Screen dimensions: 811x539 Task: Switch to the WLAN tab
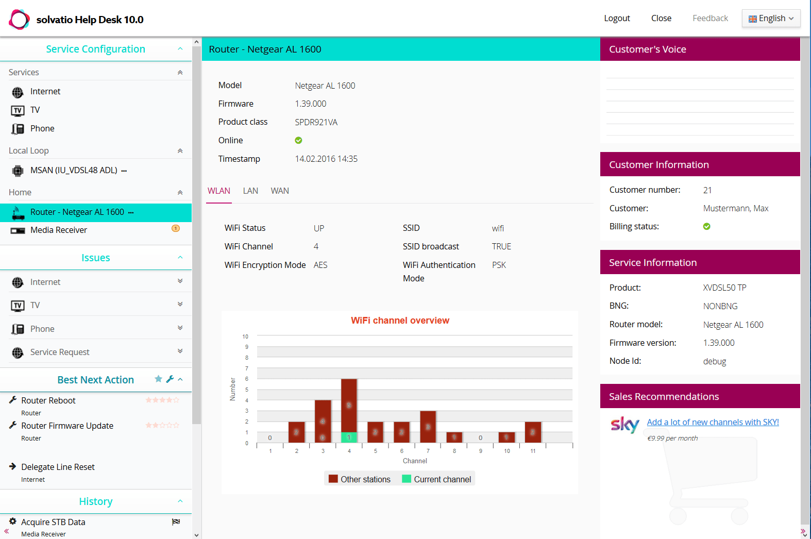coord(219,191)
